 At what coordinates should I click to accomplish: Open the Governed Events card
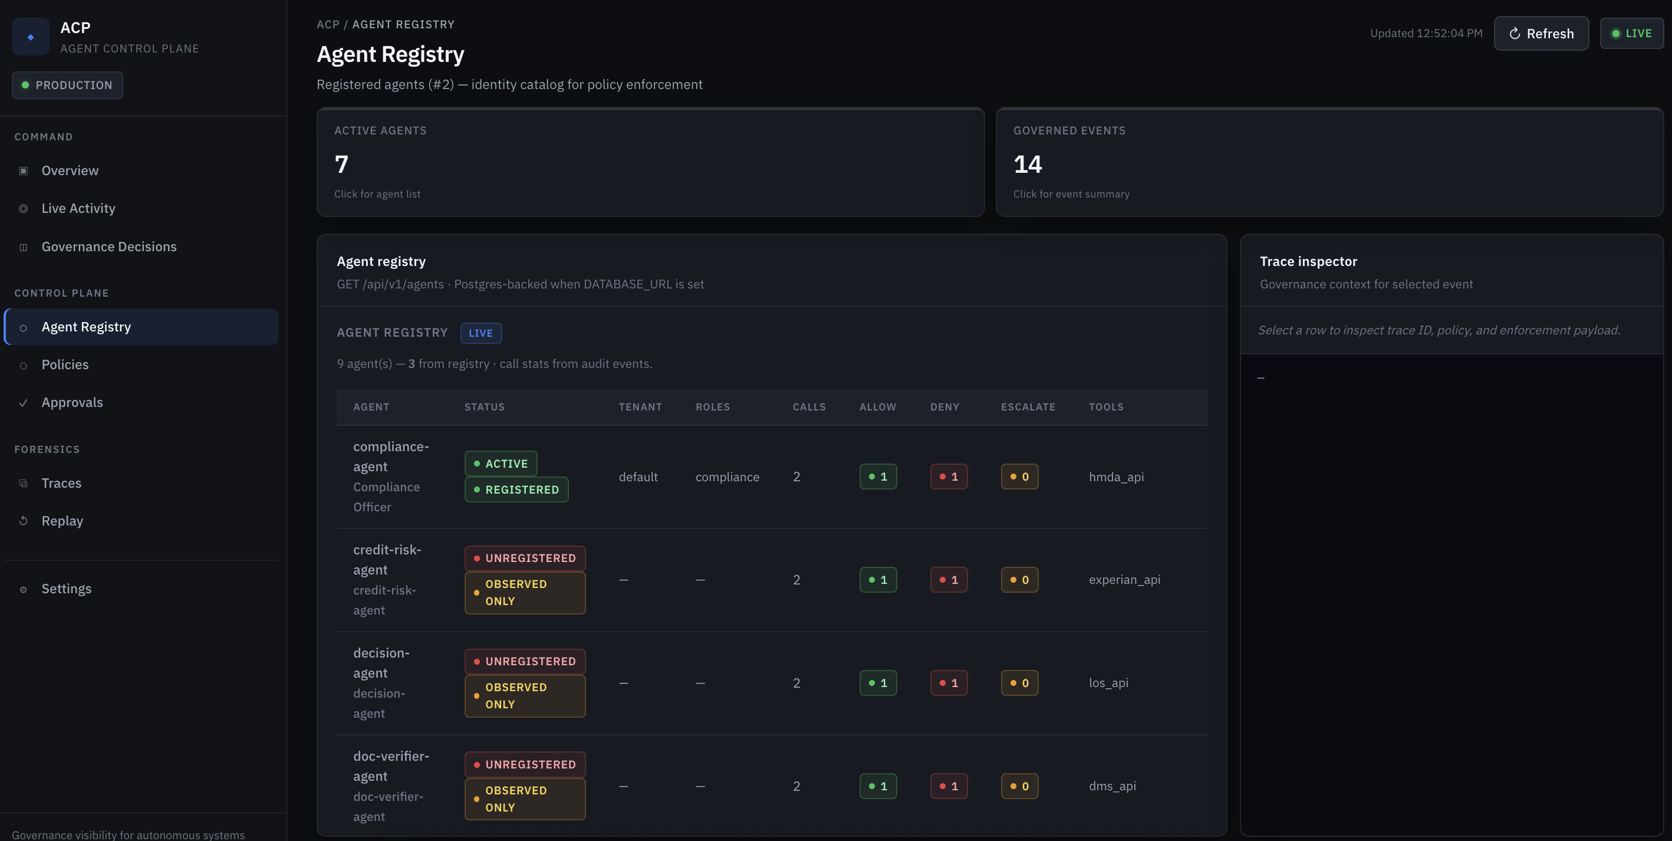pos(1329,162)
